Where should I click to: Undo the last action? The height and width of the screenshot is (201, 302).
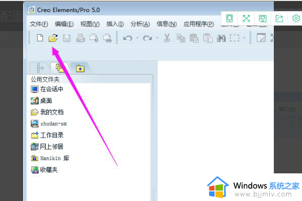[127, 38]
